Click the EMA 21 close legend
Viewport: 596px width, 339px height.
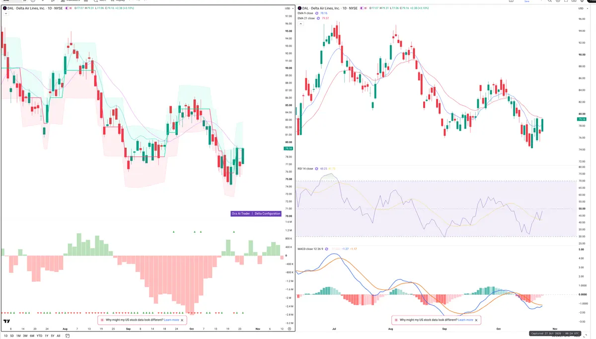[x=306, y=18]
